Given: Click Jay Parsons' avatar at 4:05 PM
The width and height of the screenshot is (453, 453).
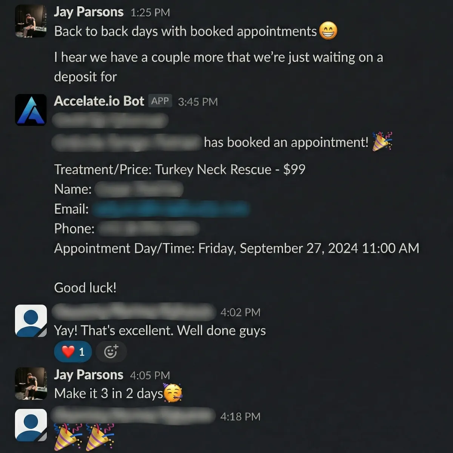Looking at the screenshot, I should (x=31, y=384).
